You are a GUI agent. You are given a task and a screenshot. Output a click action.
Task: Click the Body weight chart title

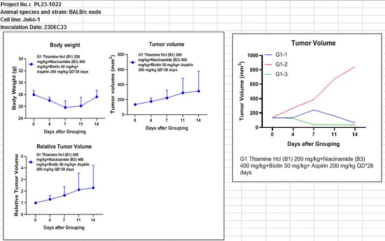65,45
